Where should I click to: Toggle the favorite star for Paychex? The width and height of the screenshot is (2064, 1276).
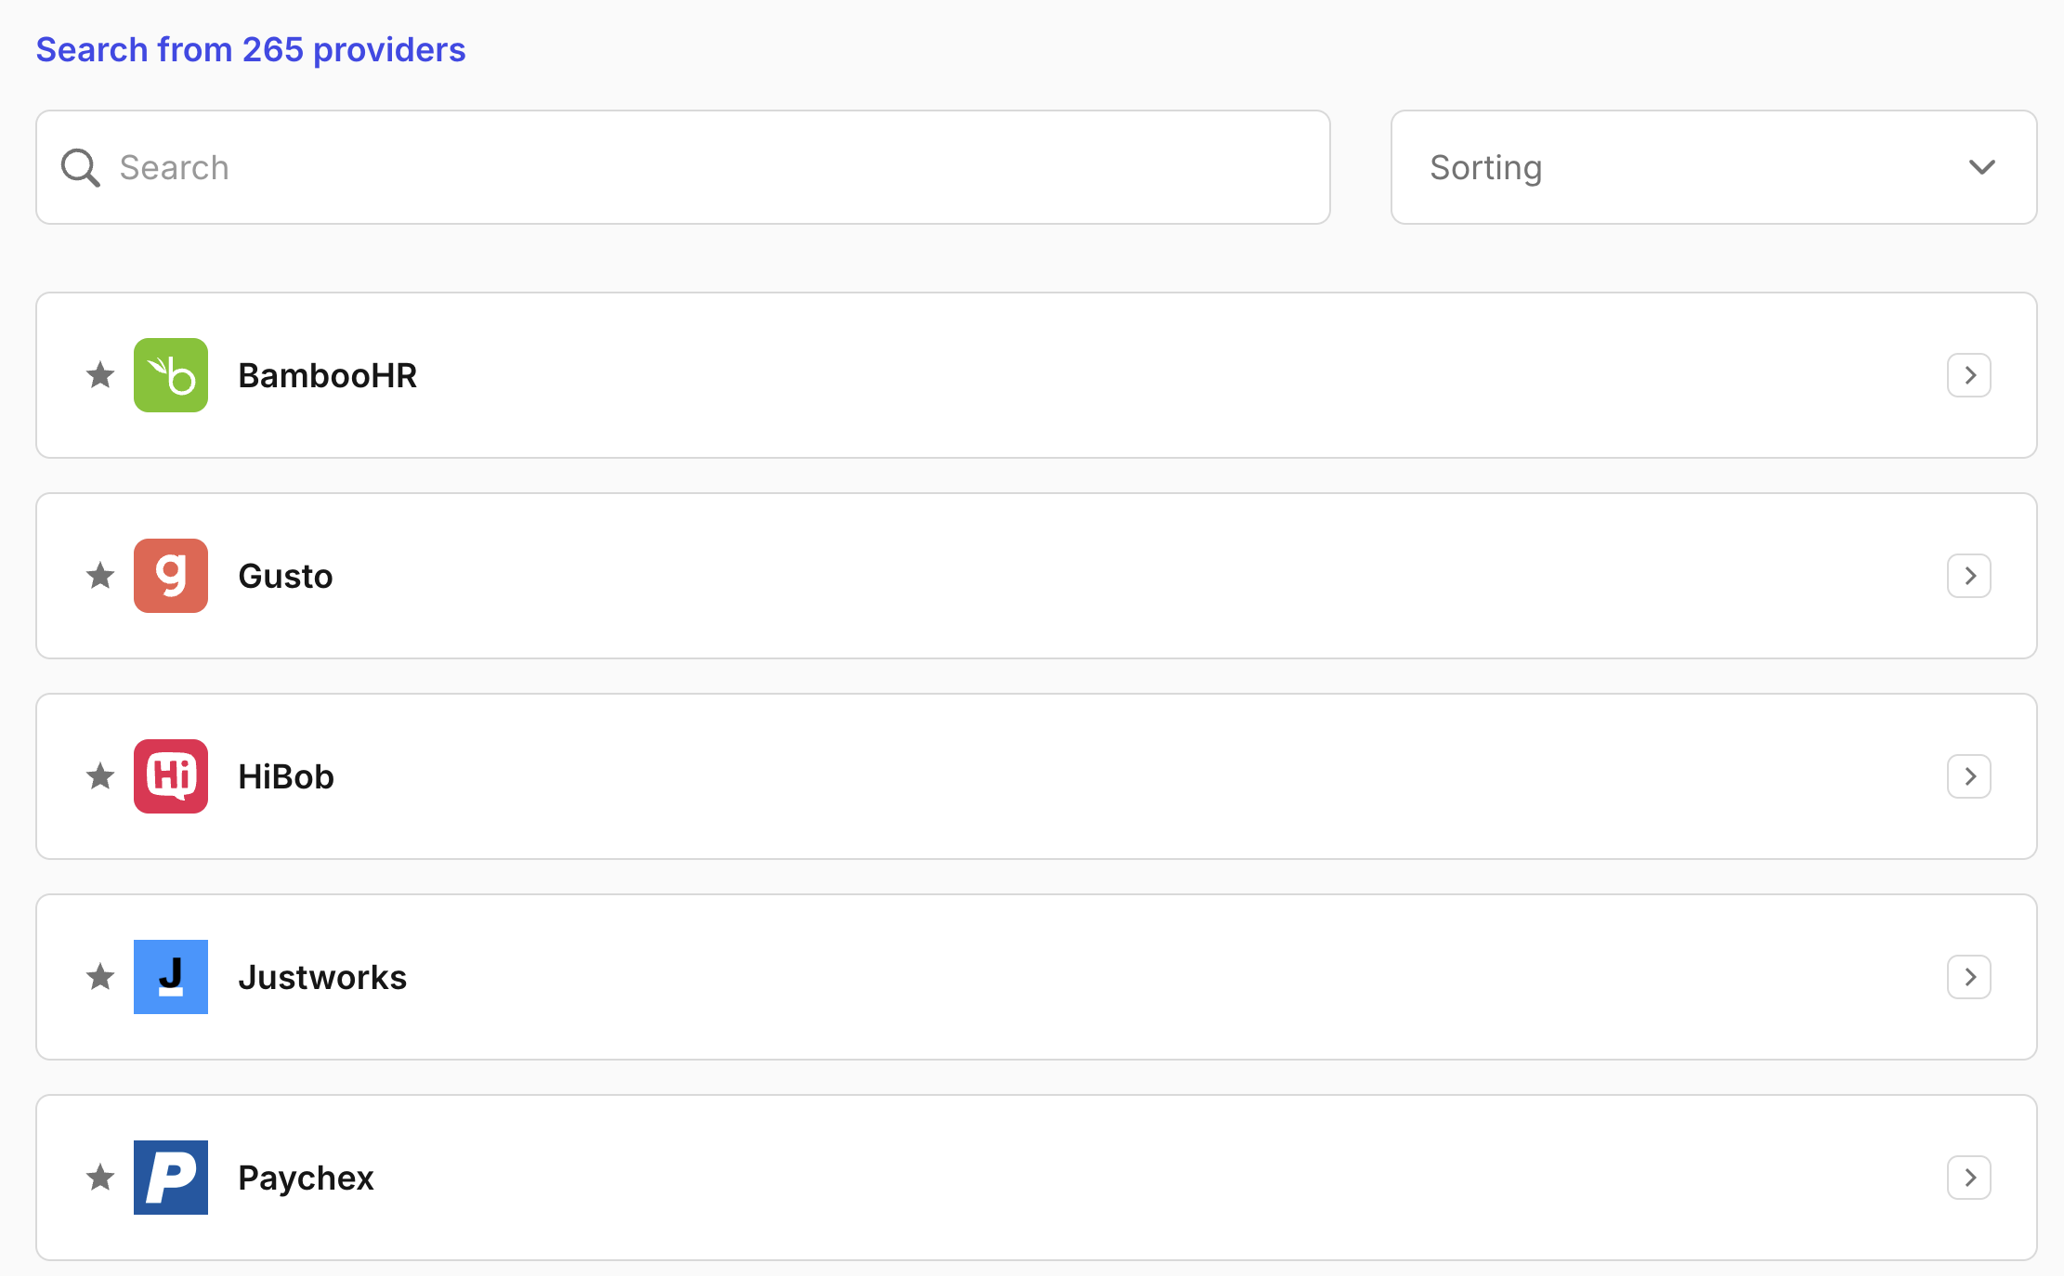[x=100, y=1178]
